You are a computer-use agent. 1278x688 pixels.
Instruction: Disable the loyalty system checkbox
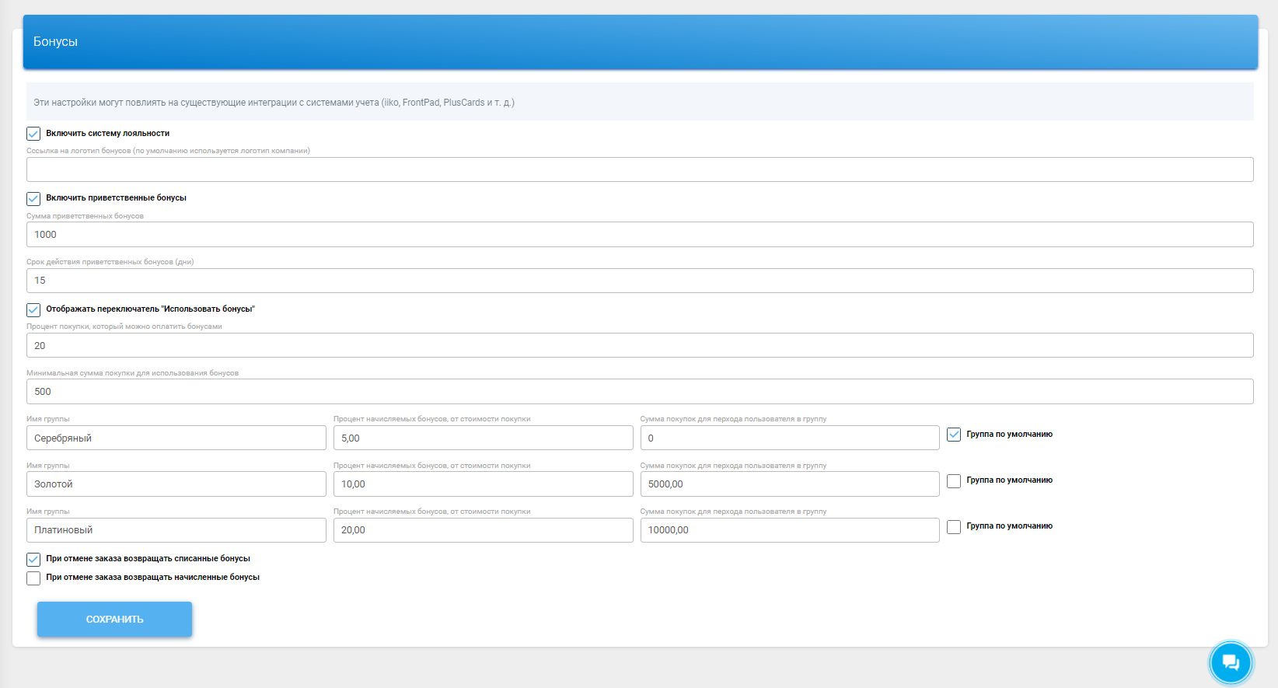(33, 134)
